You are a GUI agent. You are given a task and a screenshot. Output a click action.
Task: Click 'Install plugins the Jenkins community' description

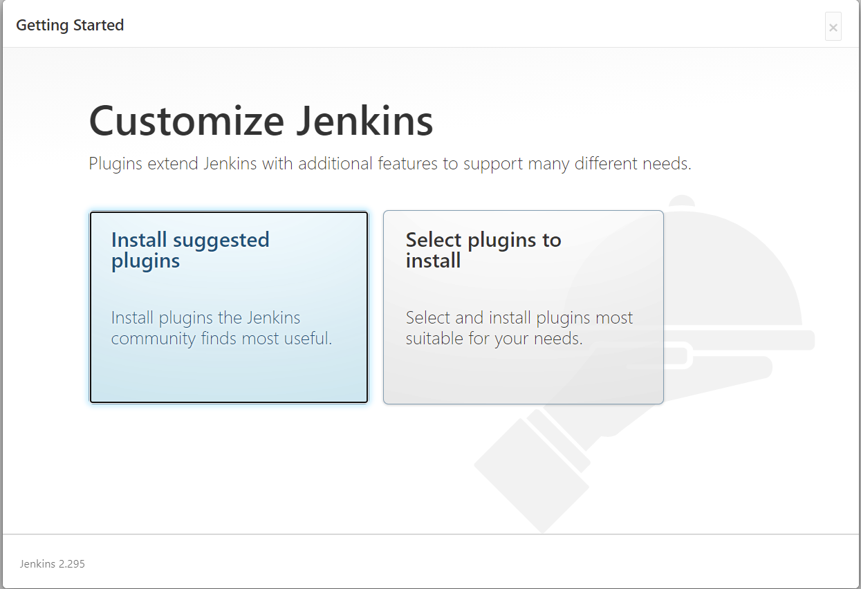[222, 328]
